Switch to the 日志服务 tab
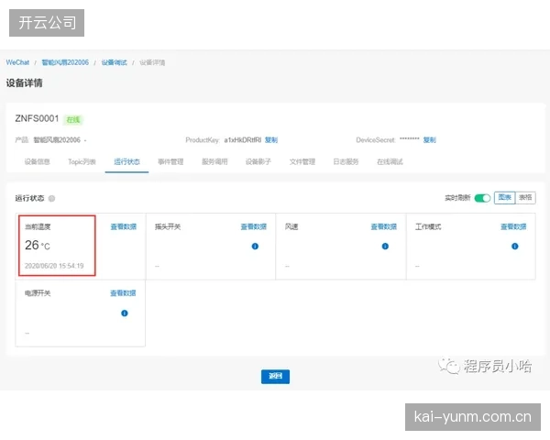This screenshot has height=440, width=550. click(346, 161)
